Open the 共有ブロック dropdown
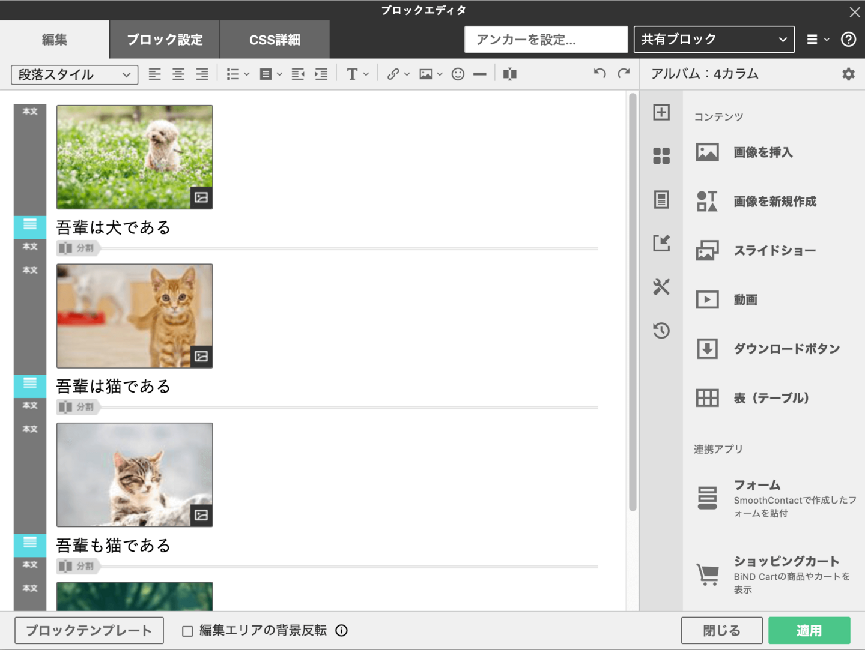The image size is (865, 650). tap(714, 40)
